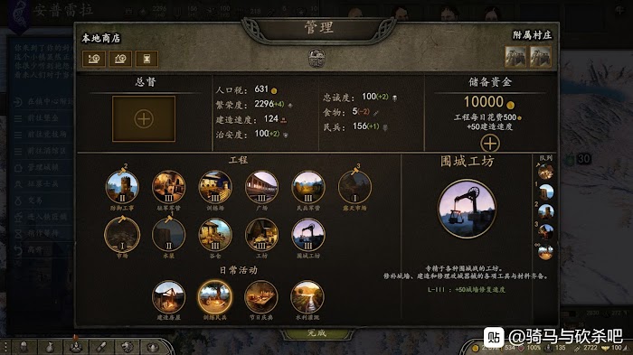Select the 谷仓 granary project icon
This screenshot has height=355, width=633.
coord(215,235)
